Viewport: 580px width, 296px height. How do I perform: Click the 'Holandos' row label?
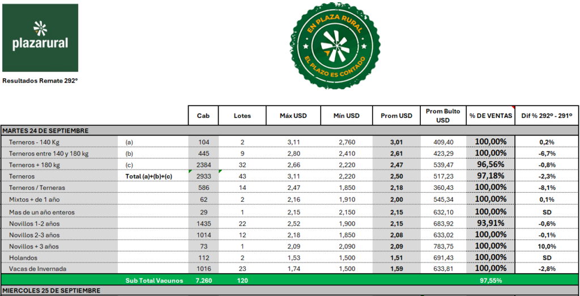(x=23, y=257)
